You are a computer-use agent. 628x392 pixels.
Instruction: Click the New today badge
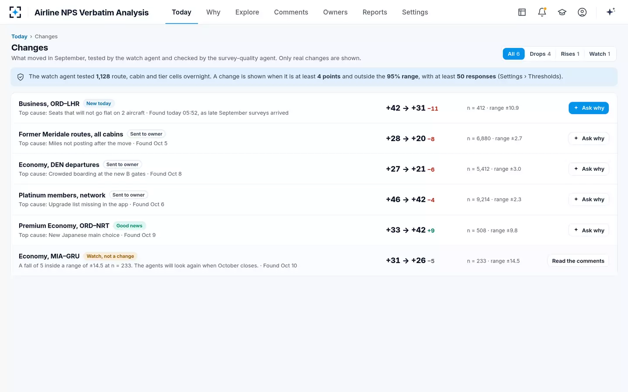point(99,104)
